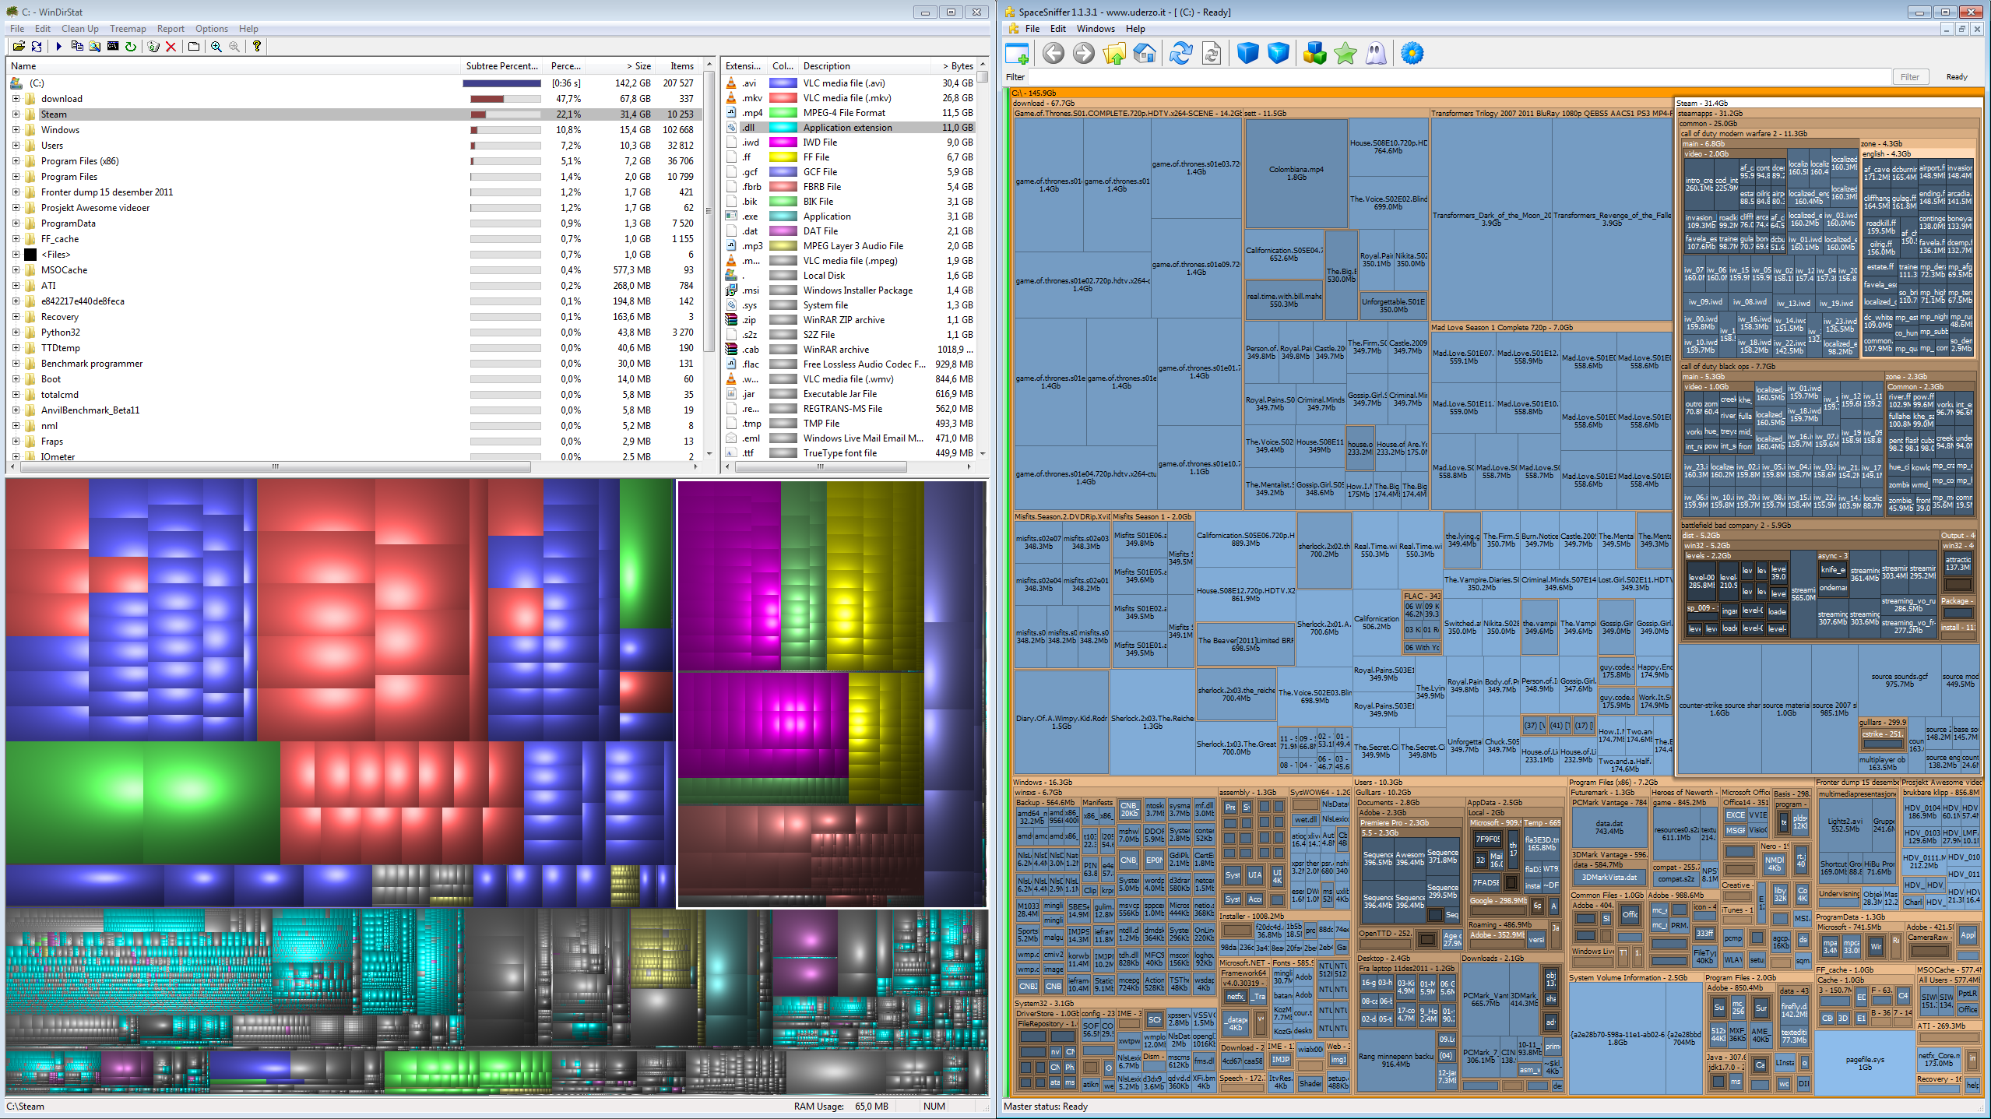Screen dimensions: 1991x1119
Task: Click the green star icon in SpaceSniffer
Action: 1346,54
